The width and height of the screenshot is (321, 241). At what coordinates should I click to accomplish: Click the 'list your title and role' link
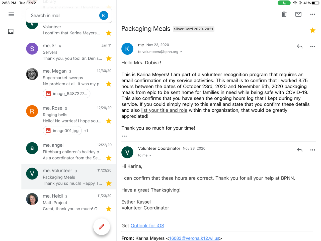tap(164, 110)
